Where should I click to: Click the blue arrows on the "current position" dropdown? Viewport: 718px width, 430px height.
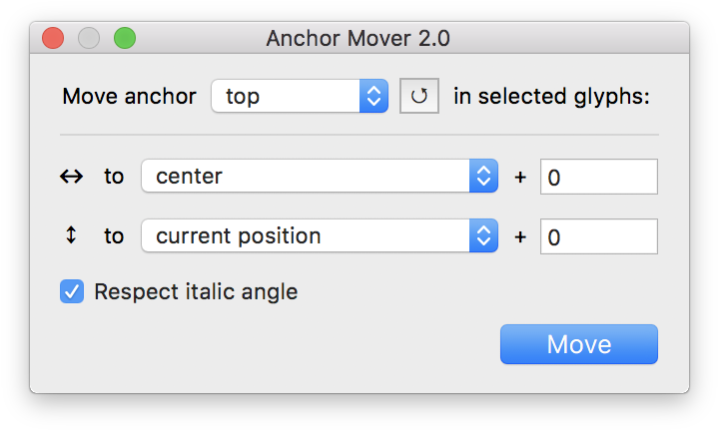point(483,236)
